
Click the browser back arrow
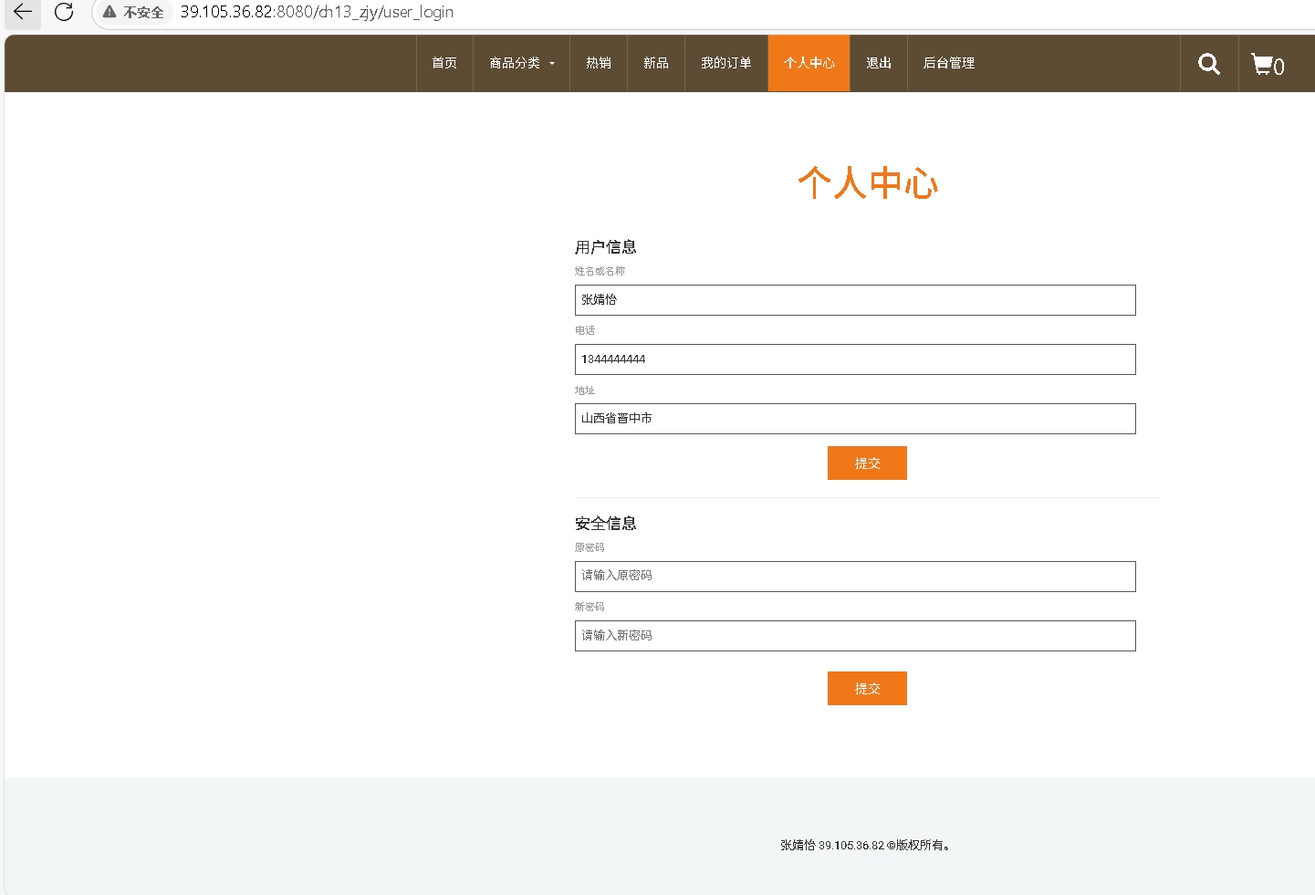[23, 12]
